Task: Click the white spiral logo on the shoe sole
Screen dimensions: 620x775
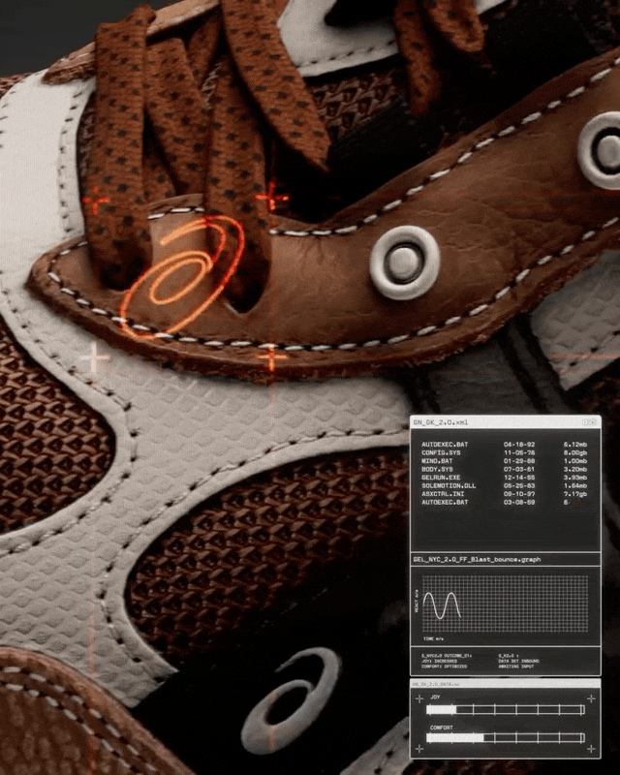Action: 291,700
